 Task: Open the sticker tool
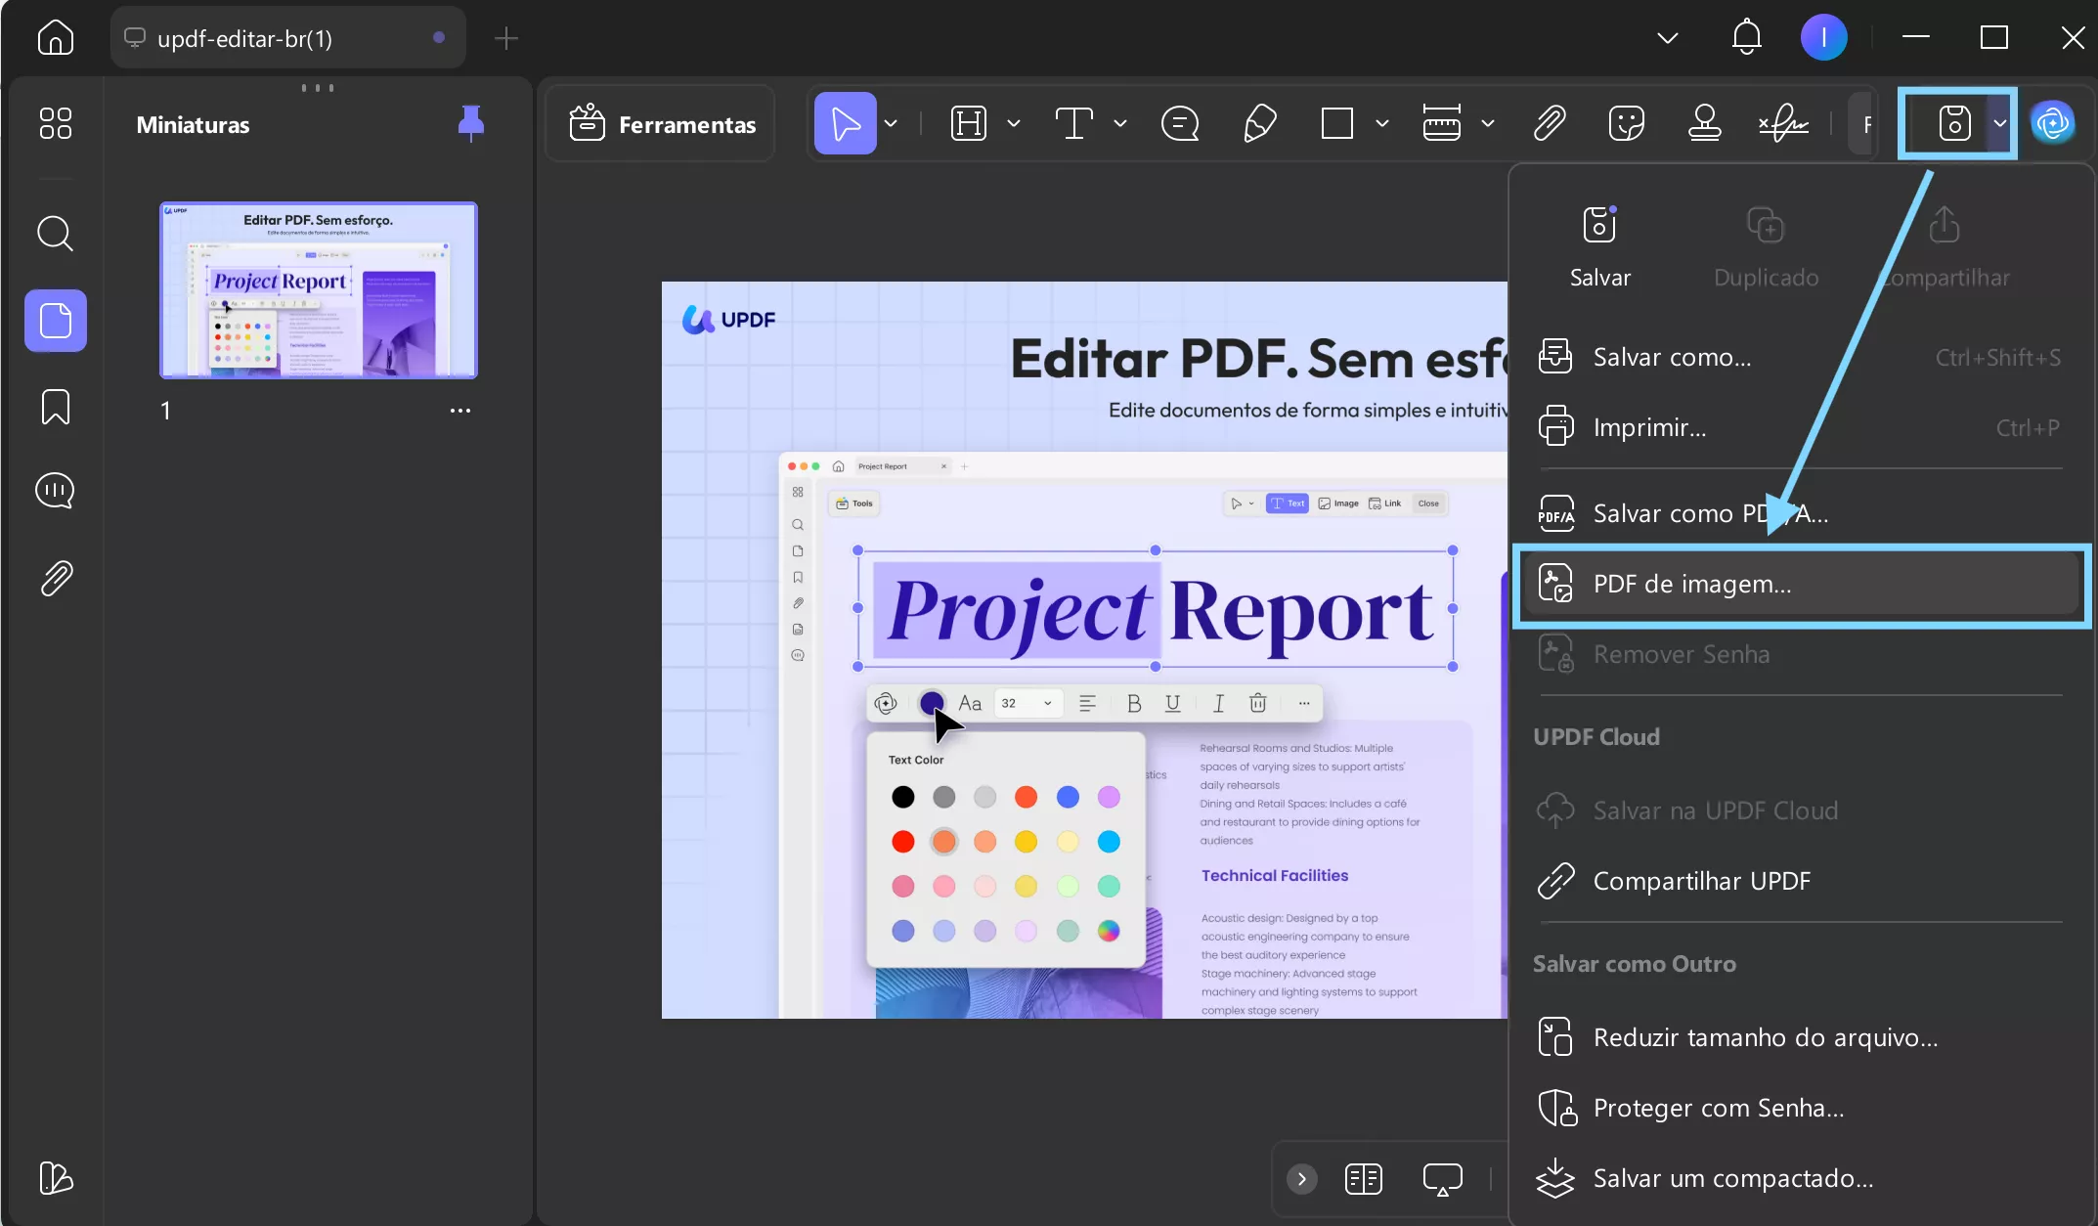point(1627,123)
